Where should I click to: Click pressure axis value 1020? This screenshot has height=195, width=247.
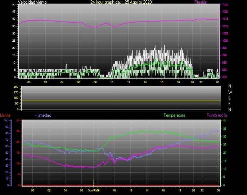pos(225,11)
